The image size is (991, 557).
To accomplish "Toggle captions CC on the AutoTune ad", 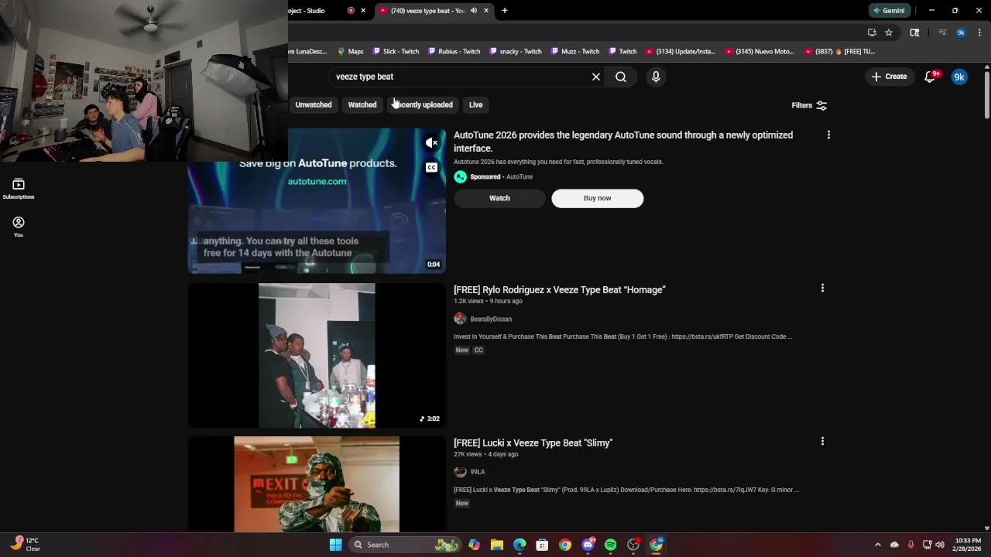I will pos(432,168).
